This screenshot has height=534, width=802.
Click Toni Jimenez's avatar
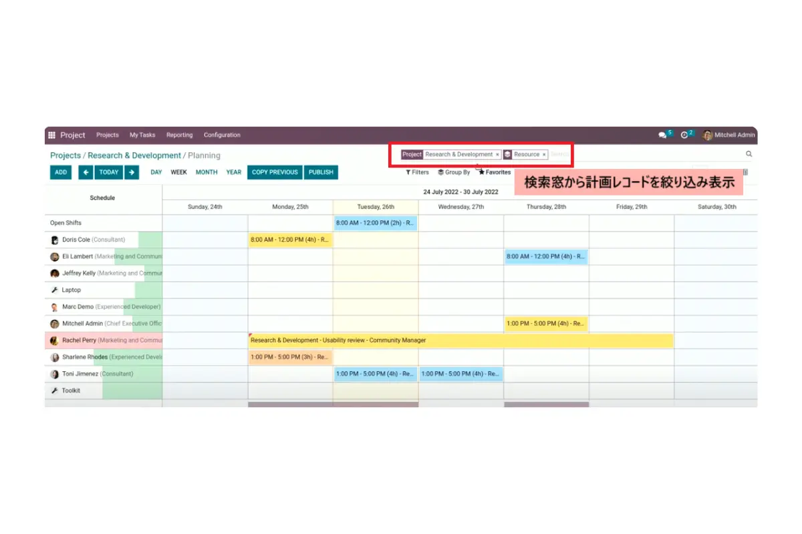click(55, 374)
